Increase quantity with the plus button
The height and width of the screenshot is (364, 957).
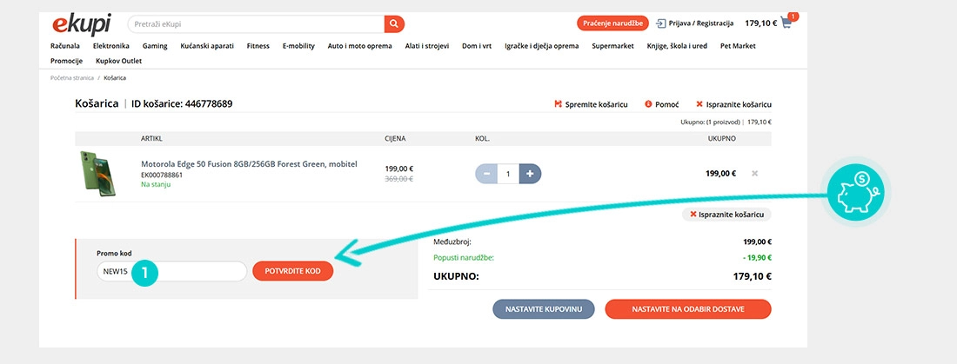(x=530, y=173)
